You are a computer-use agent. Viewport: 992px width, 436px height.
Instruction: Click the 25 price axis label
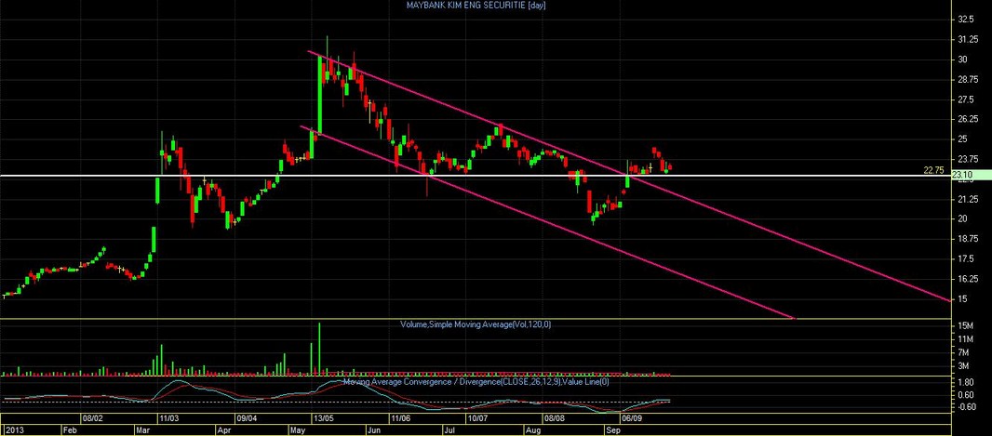(962, 139)
